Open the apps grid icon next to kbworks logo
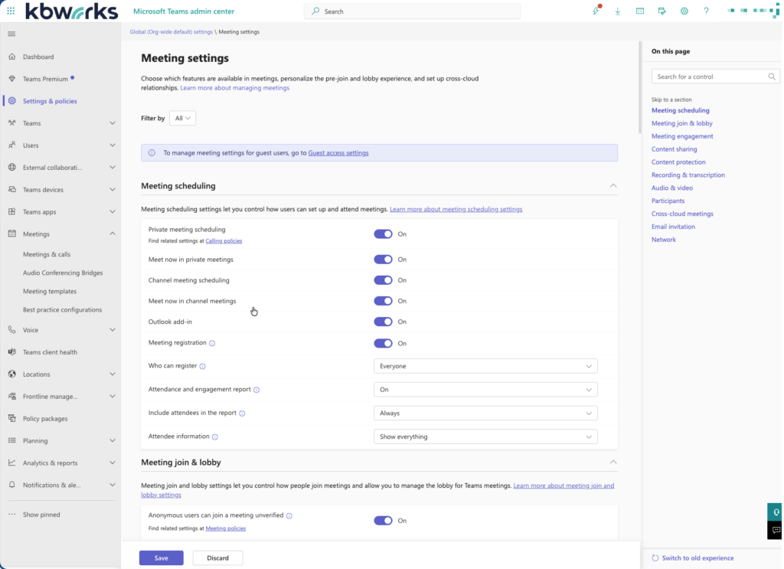784x569 pixels. tap(10, 11)
